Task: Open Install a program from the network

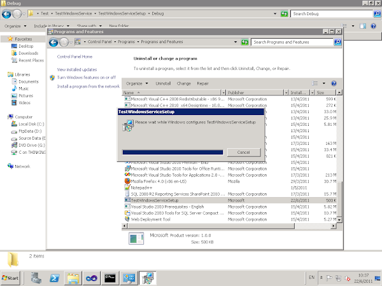Action: [x=88, y=86]
